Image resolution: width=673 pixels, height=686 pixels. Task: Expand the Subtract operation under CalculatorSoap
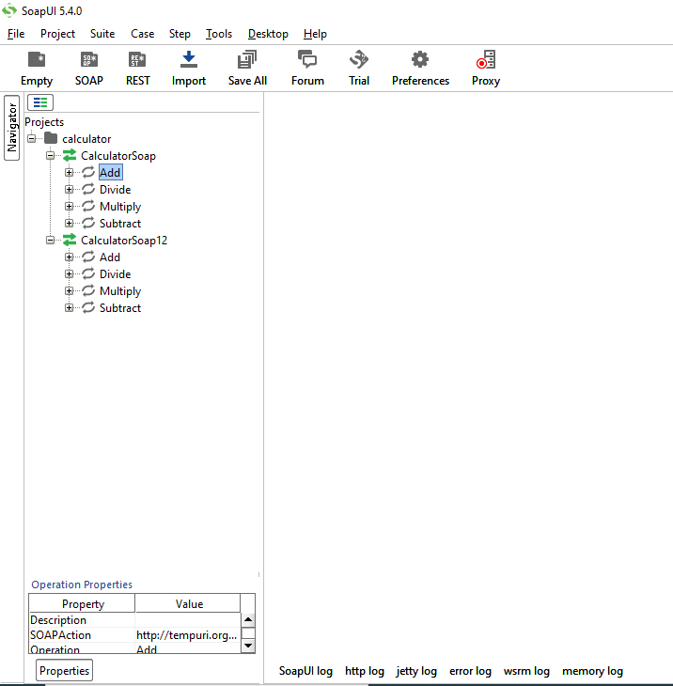click(69, 223)
